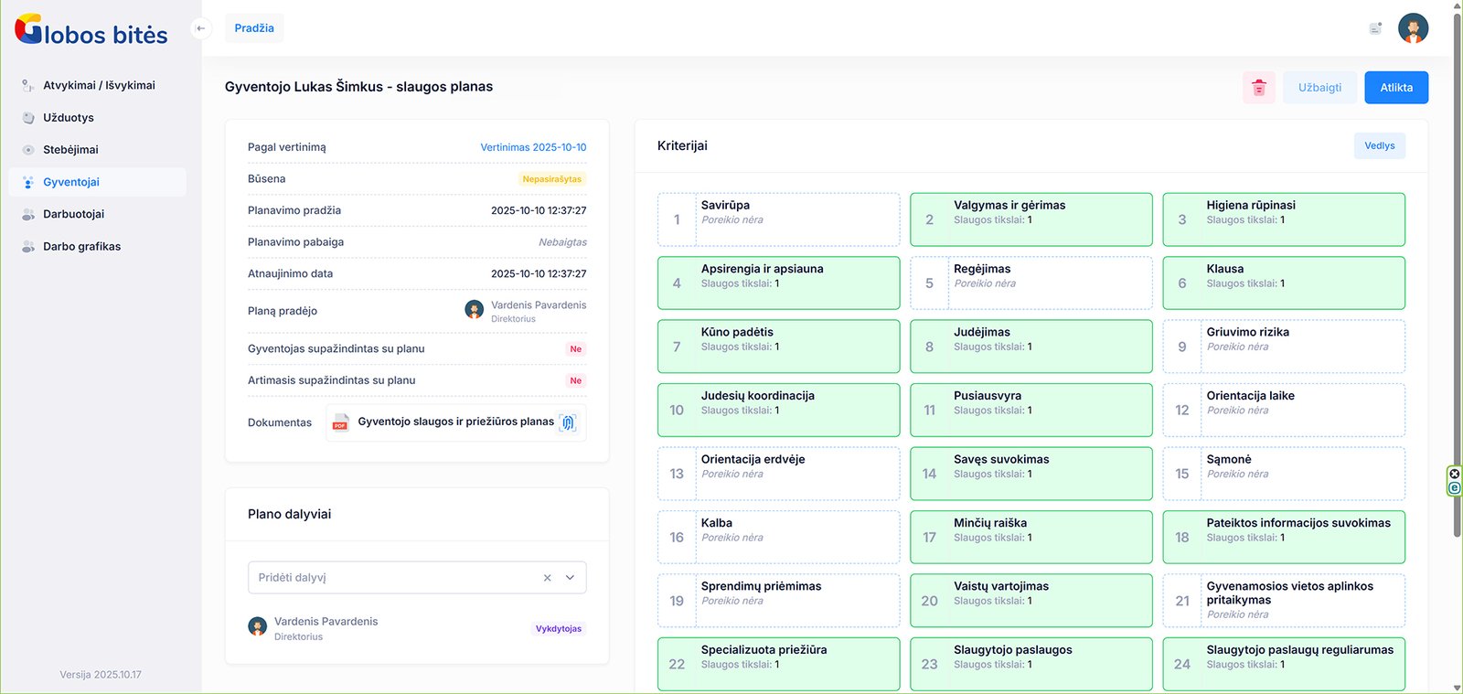Clear the 'Pridėti dalyvį' selection
The width and height of the screenshot is (1463, 694).
coord(547,578)
